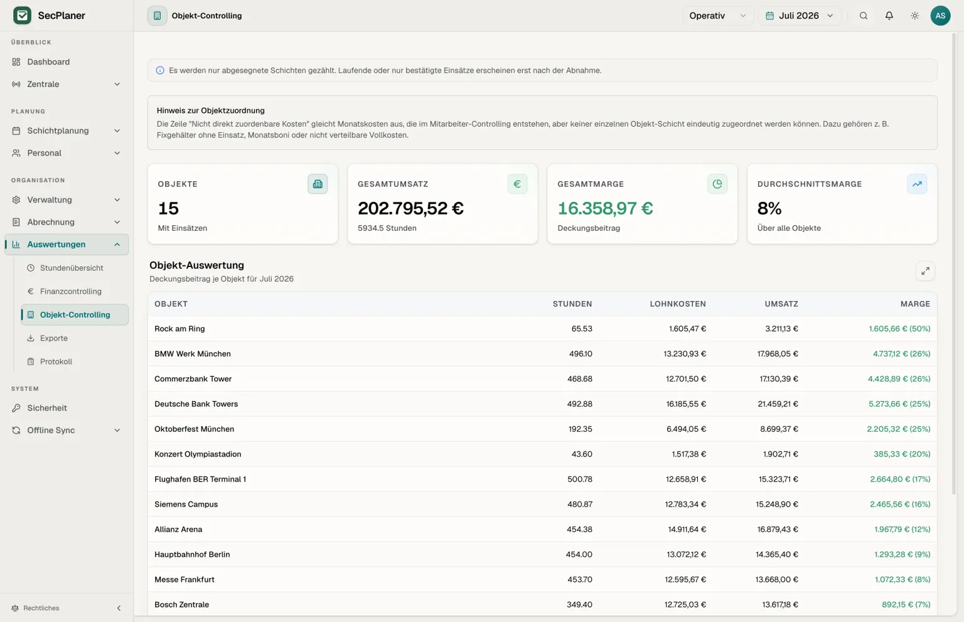Click the building icon on Objekte card

(318, 184)
